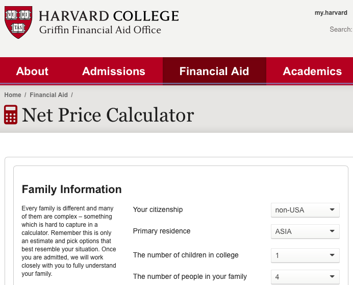Click the Harvard Veritas shield logo

click(x=18, y=22)
